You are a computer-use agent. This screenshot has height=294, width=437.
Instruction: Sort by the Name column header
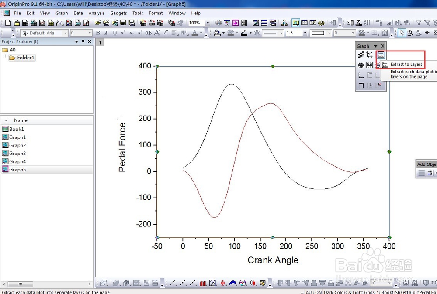[21, 120]
